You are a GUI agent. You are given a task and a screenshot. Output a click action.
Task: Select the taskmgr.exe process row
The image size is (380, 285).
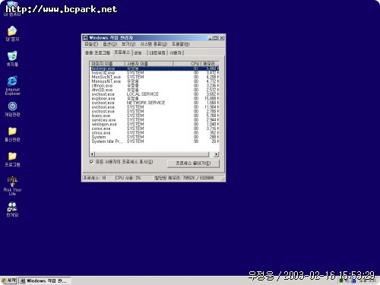154,68
